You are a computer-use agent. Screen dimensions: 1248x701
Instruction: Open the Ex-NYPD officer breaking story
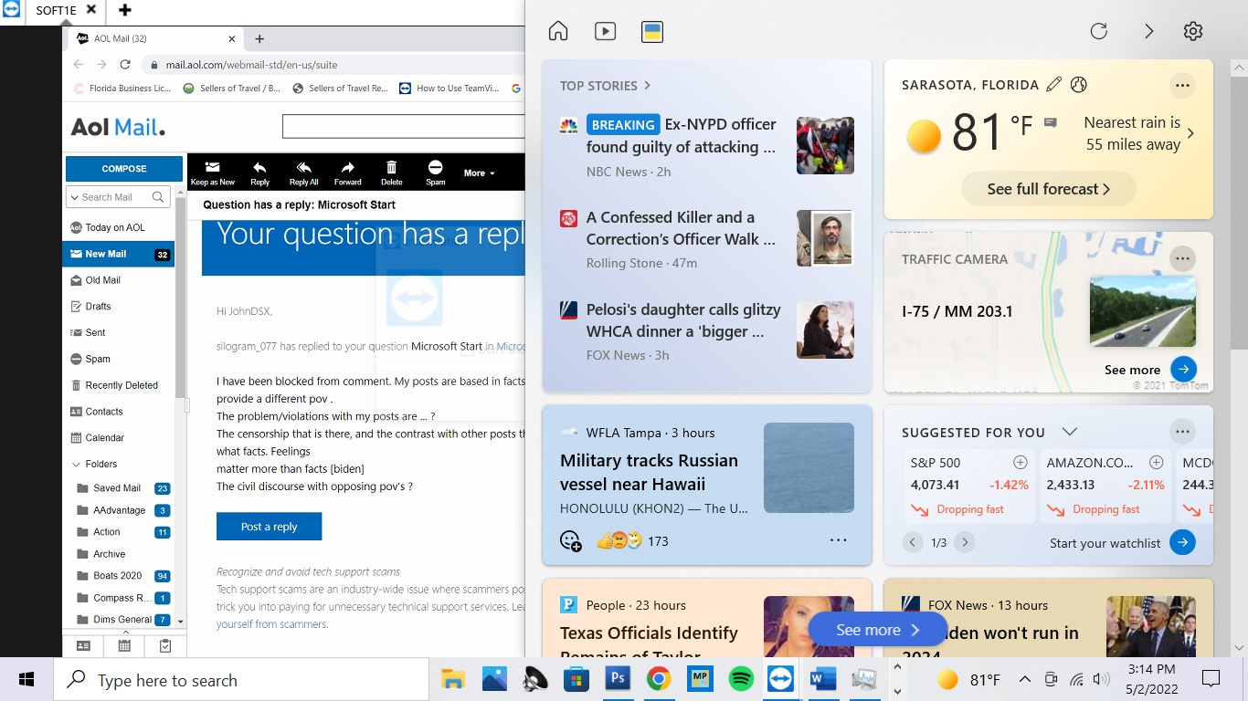pyautogui.click(x=682, y=135)
